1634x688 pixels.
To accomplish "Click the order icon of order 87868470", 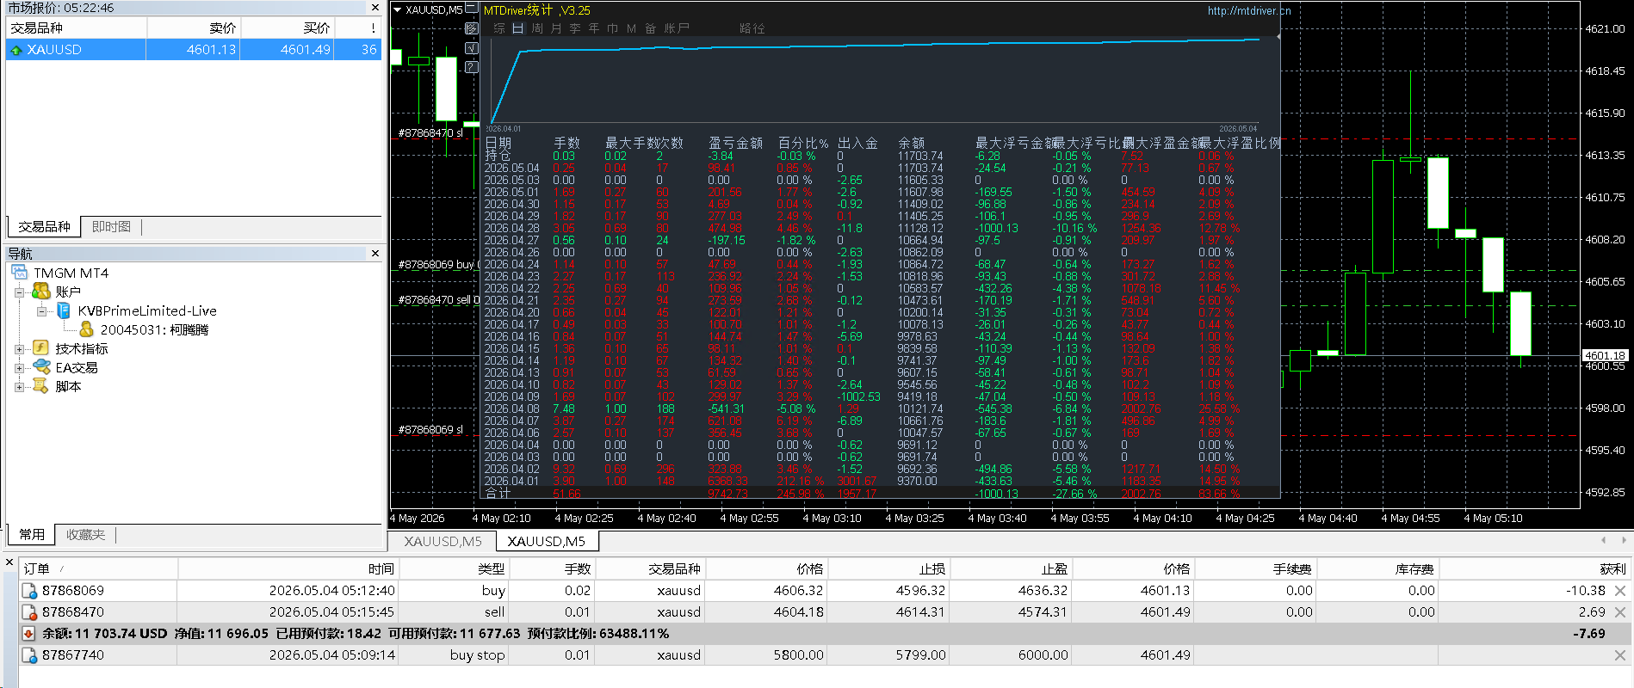I will pyautogui.click(x=29, y=612).
